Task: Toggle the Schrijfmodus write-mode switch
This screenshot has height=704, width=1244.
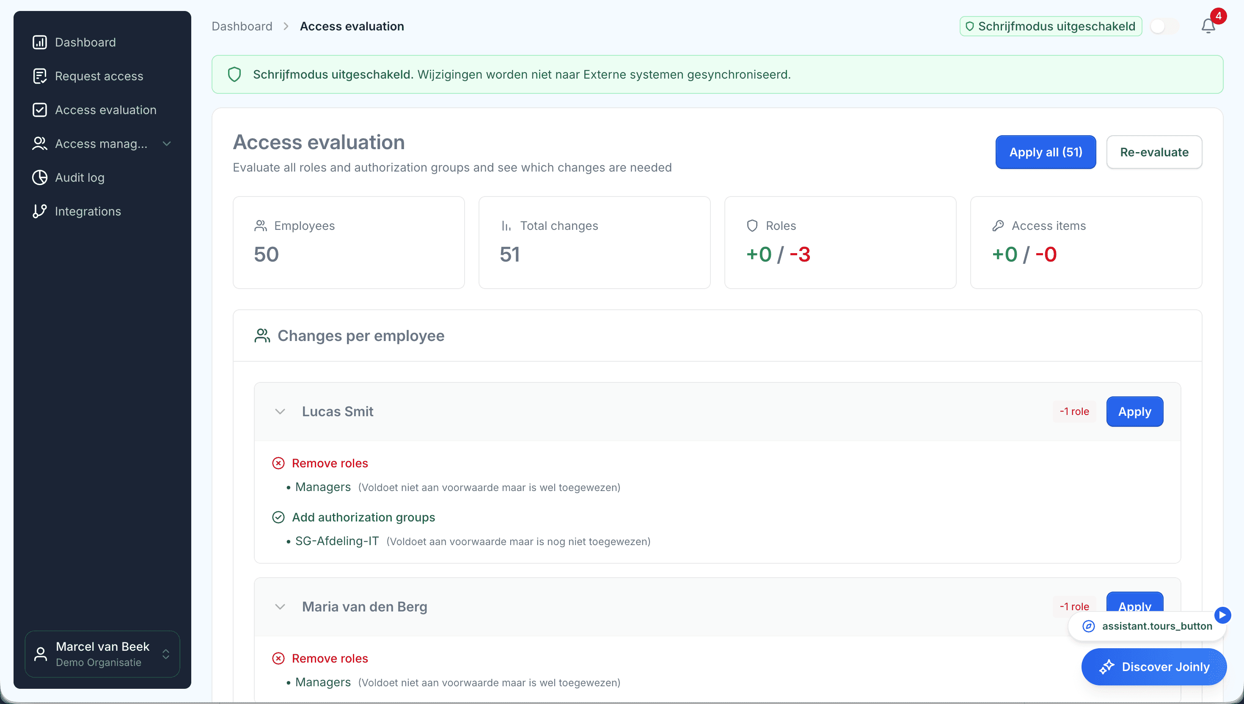Action: coord(1164,27)
